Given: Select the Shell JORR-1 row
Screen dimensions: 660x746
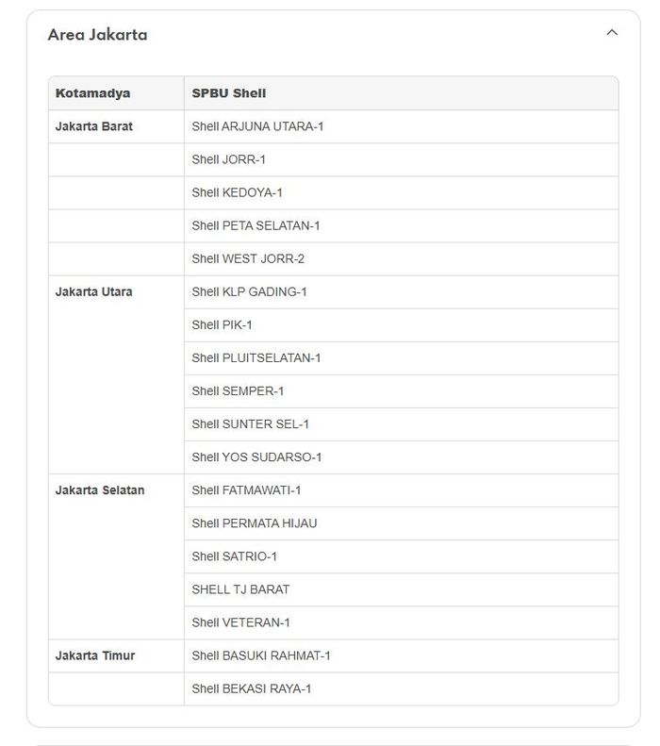Looking at the screenshot, I should 228,159.
